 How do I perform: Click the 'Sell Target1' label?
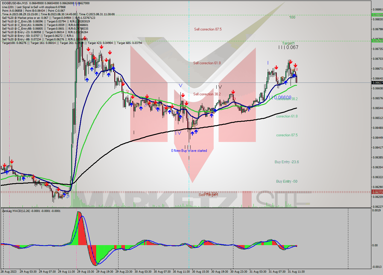tap(208, 195)
